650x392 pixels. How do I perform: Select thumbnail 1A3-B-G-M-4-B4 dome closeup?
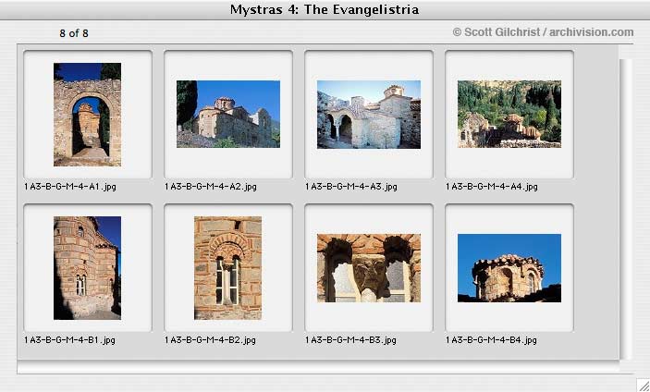[509, 268]
